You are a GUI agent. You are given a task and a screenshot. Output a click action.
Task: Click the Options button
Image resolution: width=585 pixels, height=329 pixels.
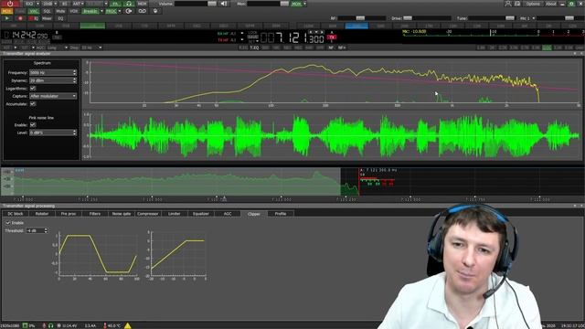coord(533,4)
